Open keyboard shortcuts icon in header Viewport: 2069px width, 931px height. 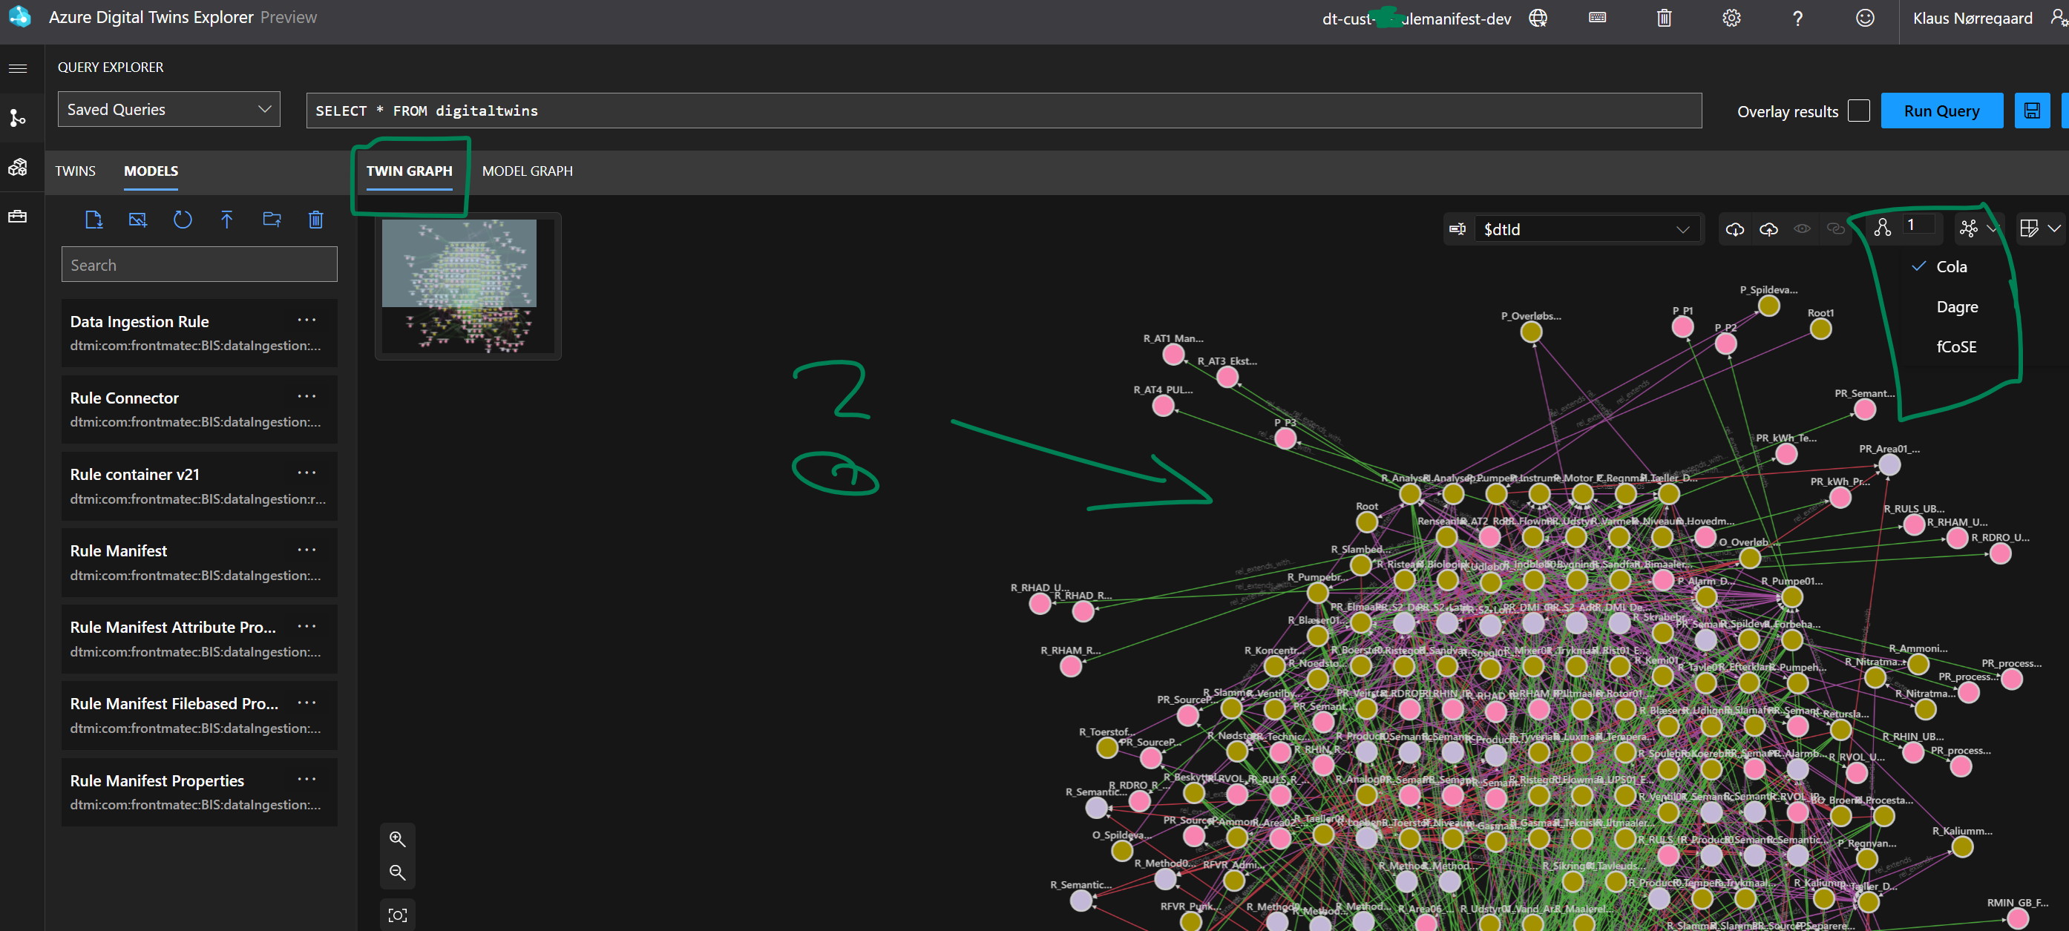1598,18
